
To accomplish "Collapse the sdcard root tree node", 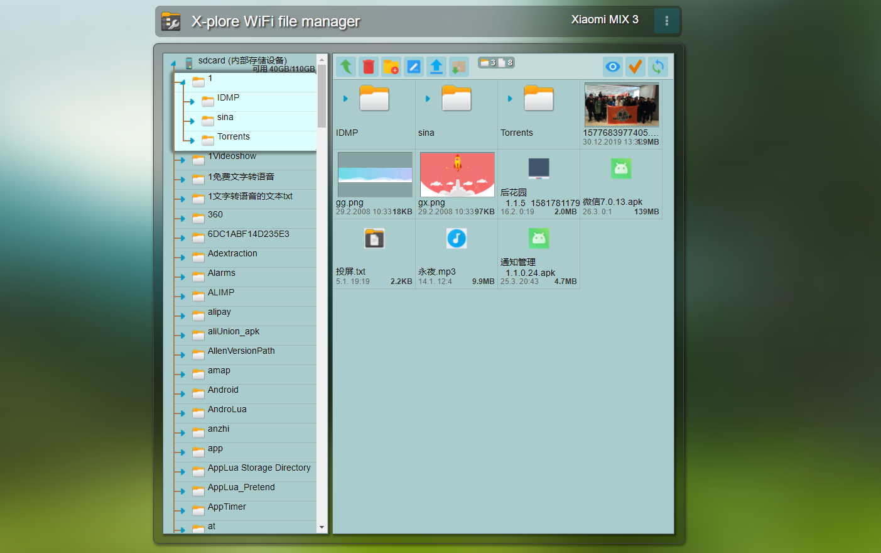I will coord(173,63).
